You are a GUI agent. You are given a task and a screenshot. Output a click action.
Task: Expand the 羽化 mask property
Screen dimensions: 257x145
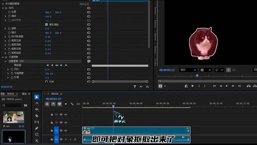coord(8,69)
